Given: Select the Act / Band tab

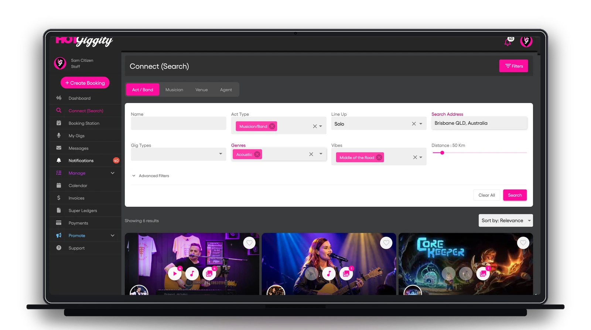Looking at the screenshot, I should click(143, 90).
